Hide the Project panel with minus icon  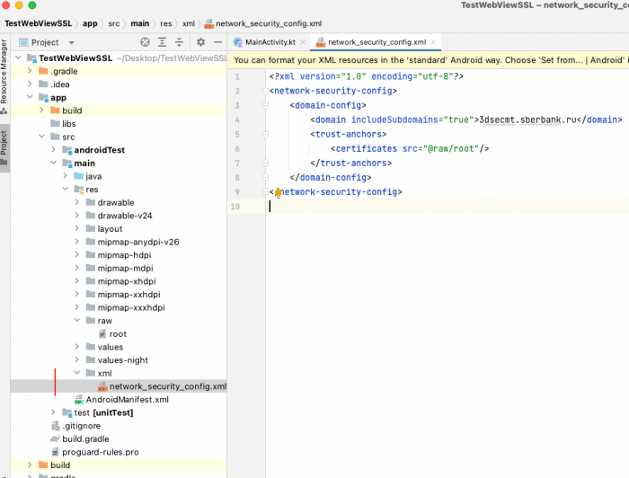(217, 42)
